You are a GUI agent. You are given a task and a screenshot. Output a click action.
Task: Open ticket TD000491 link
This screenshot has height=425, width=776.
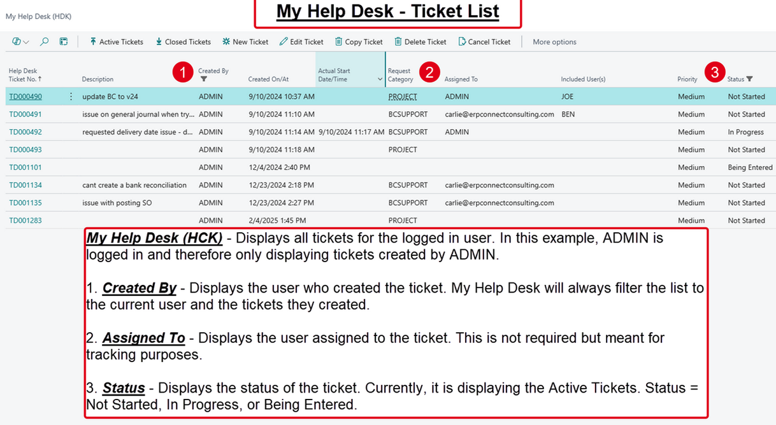(x=25, y=115)
